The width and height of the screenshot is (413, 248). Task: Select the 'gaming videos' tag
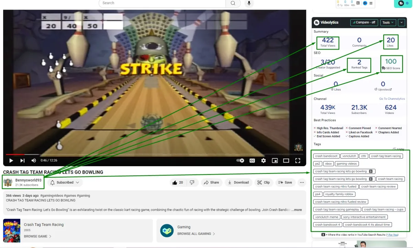click(x=347, y=164)
